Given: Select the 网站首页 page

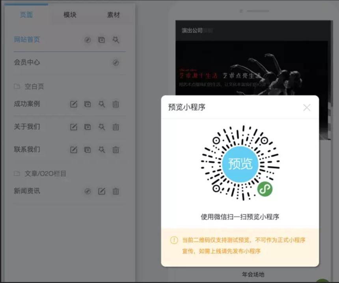Looking at the screenshot, I should coord(27,40).
